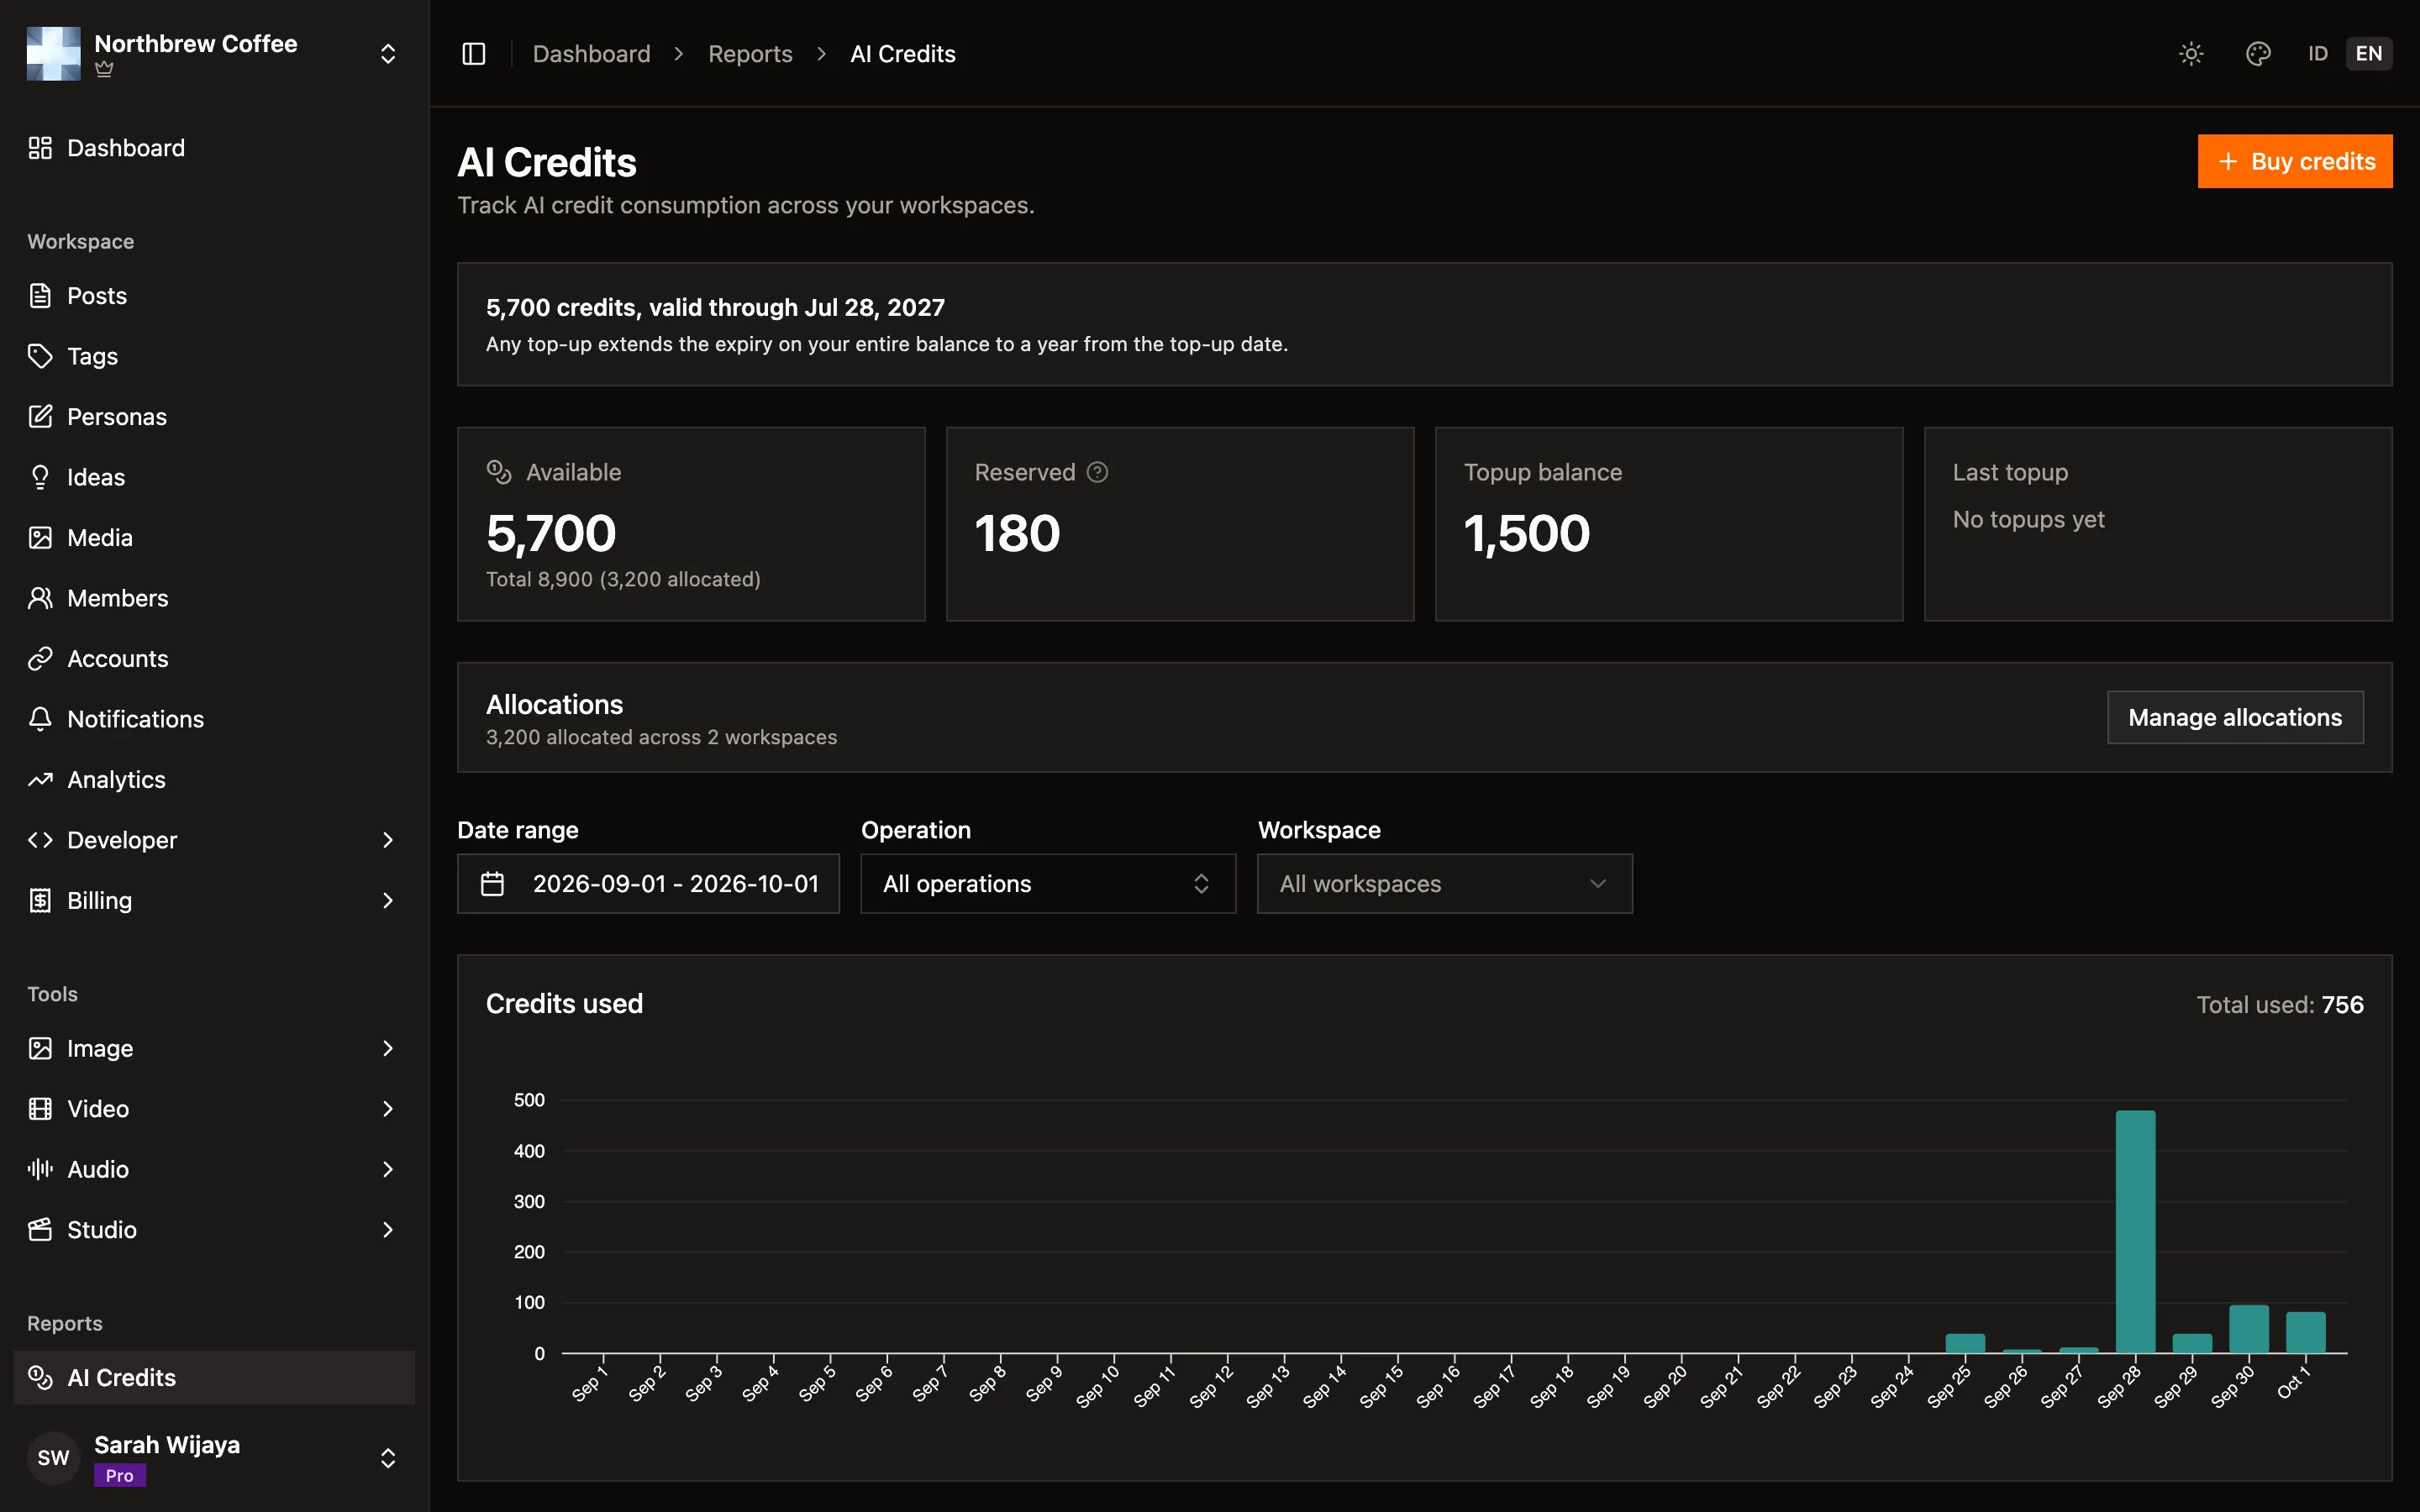2420x1512 pixels.
Task: Go to Personas page
Action: click(x=214, y=417)
